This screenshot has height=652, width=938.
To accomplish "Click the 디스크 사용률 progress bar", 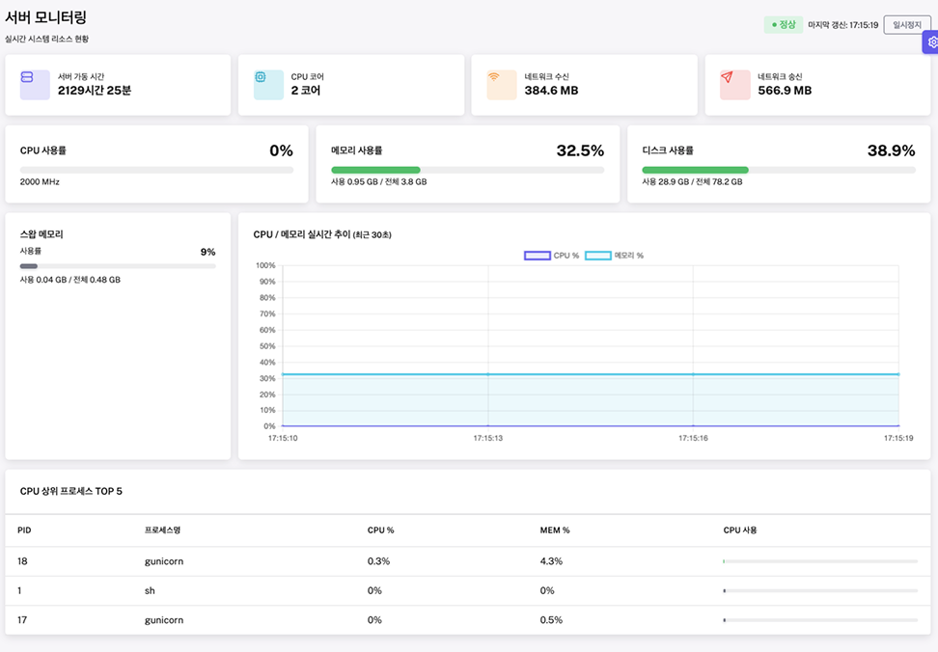I will (x=779, y=170).
